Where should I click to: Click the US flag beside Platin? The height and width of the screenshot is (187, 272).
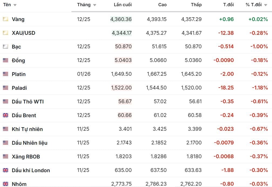pos(5,74)
